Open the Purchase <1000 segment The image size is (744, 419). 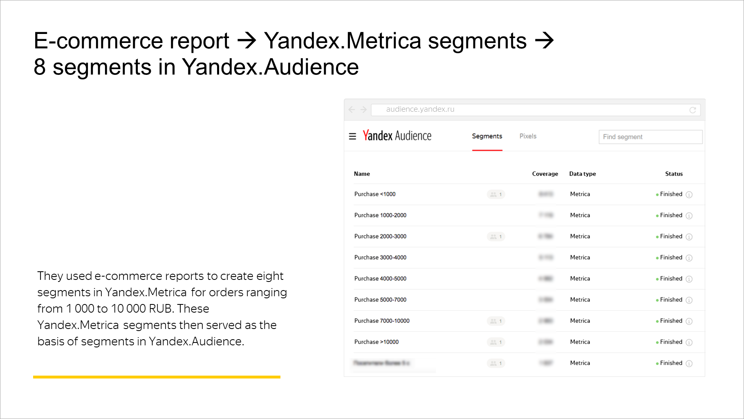(x=374, y=194)
